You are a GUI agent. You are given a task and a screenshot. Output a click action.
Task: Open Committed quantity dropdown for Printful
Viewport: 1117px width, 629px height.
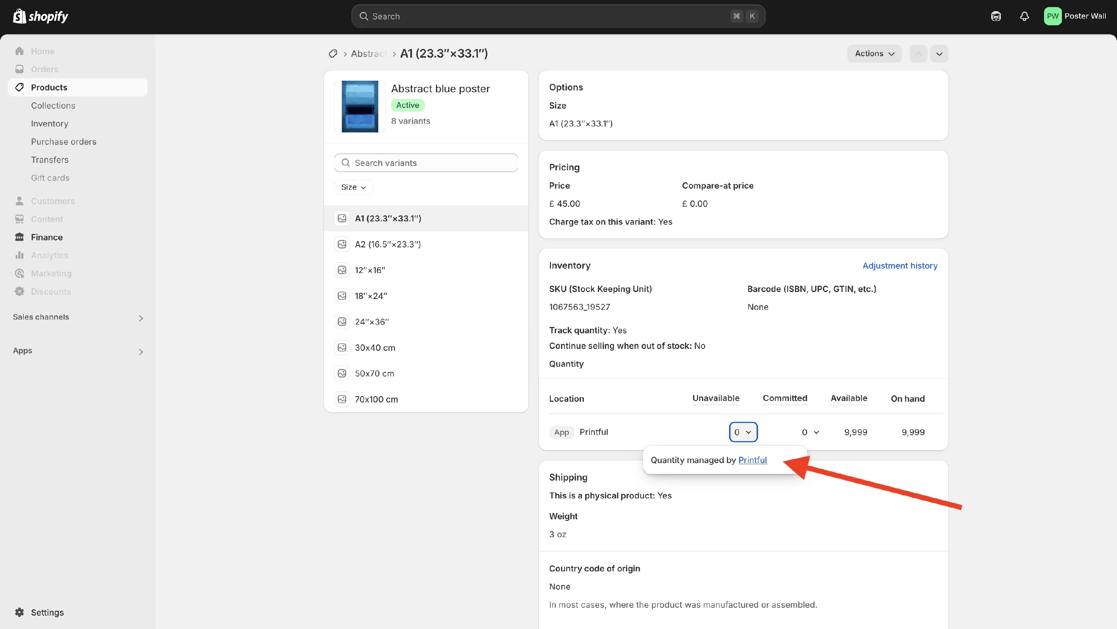[811, 432]
